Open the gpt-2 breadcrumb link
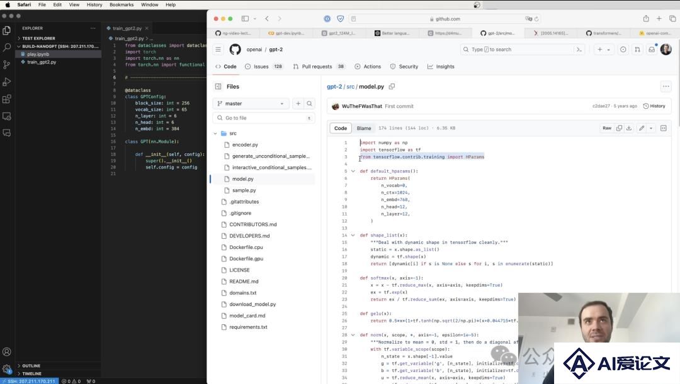The width and height of the screenshot is (680, 384). point(334,87)
